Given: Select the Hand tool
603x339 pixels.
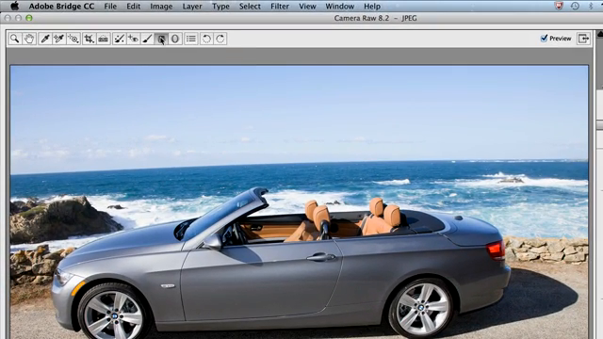Looking at the screenshot, I should pos(29,39).
